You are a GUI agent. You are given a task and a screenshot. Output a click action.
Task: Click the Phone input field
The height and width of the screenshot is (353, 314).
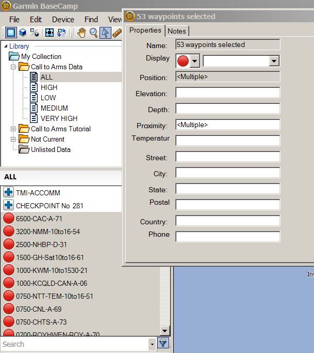[227, 237]
